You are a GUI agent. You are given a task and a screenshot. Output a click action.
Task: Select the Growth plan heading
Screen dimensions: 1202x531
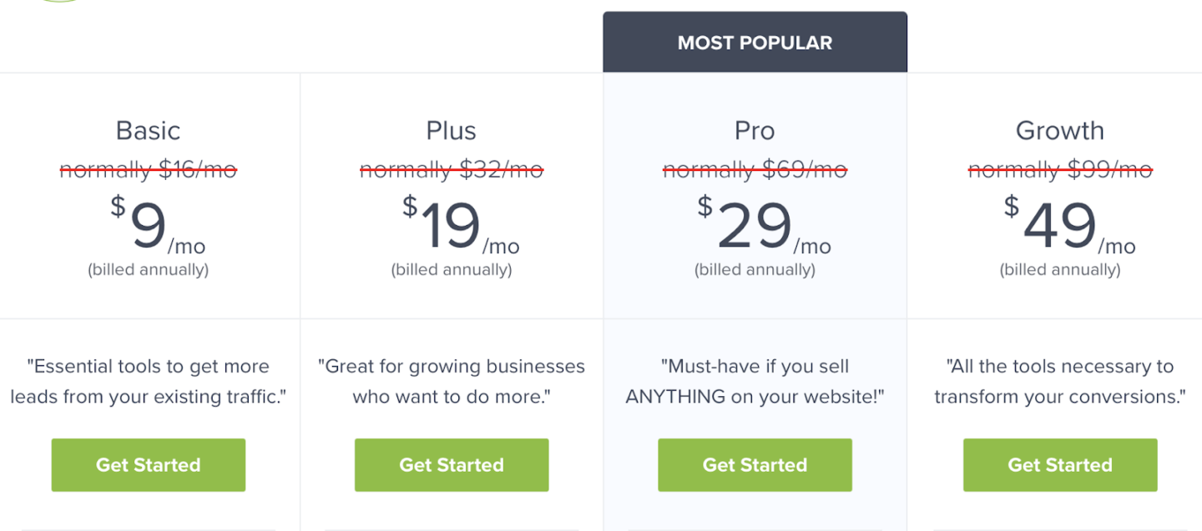coord(1059,130)
